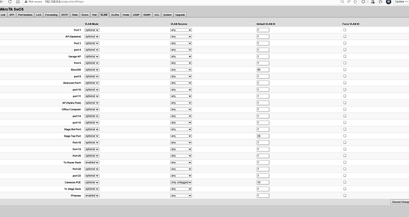Screen dimensions: 409x217
Task: Open VLAN Mode dropdown for Office Computer
Action: tap(92, 109)
